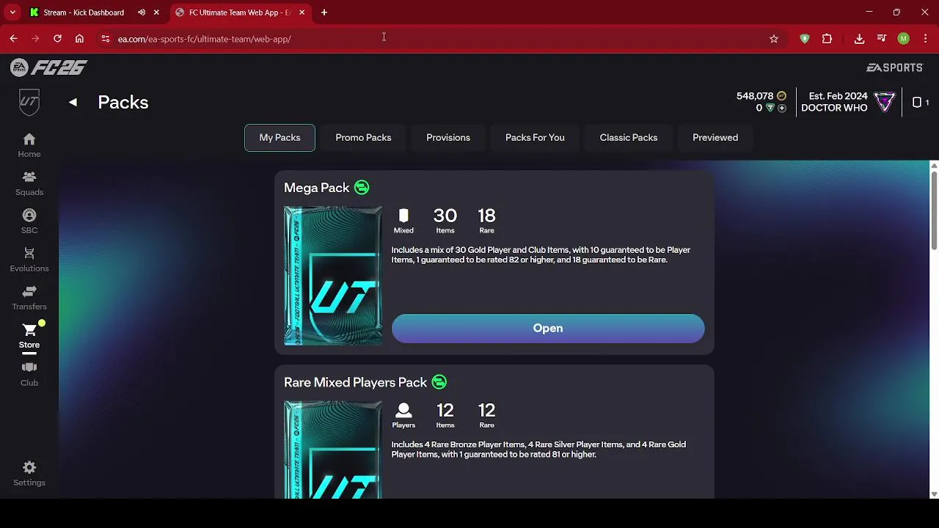
Task: Click the EA Sports logo
Action: (x=894, y=67)
